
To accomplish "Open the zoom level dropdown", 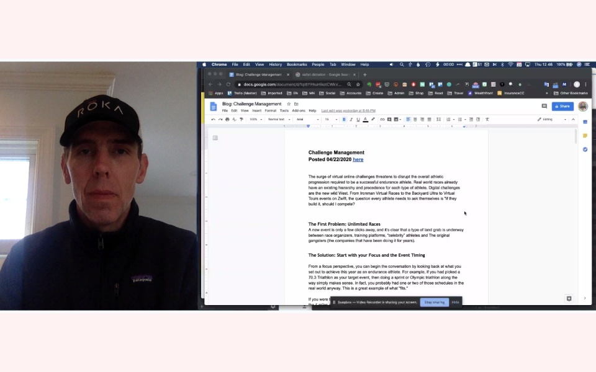I will [x=256, y=120].
